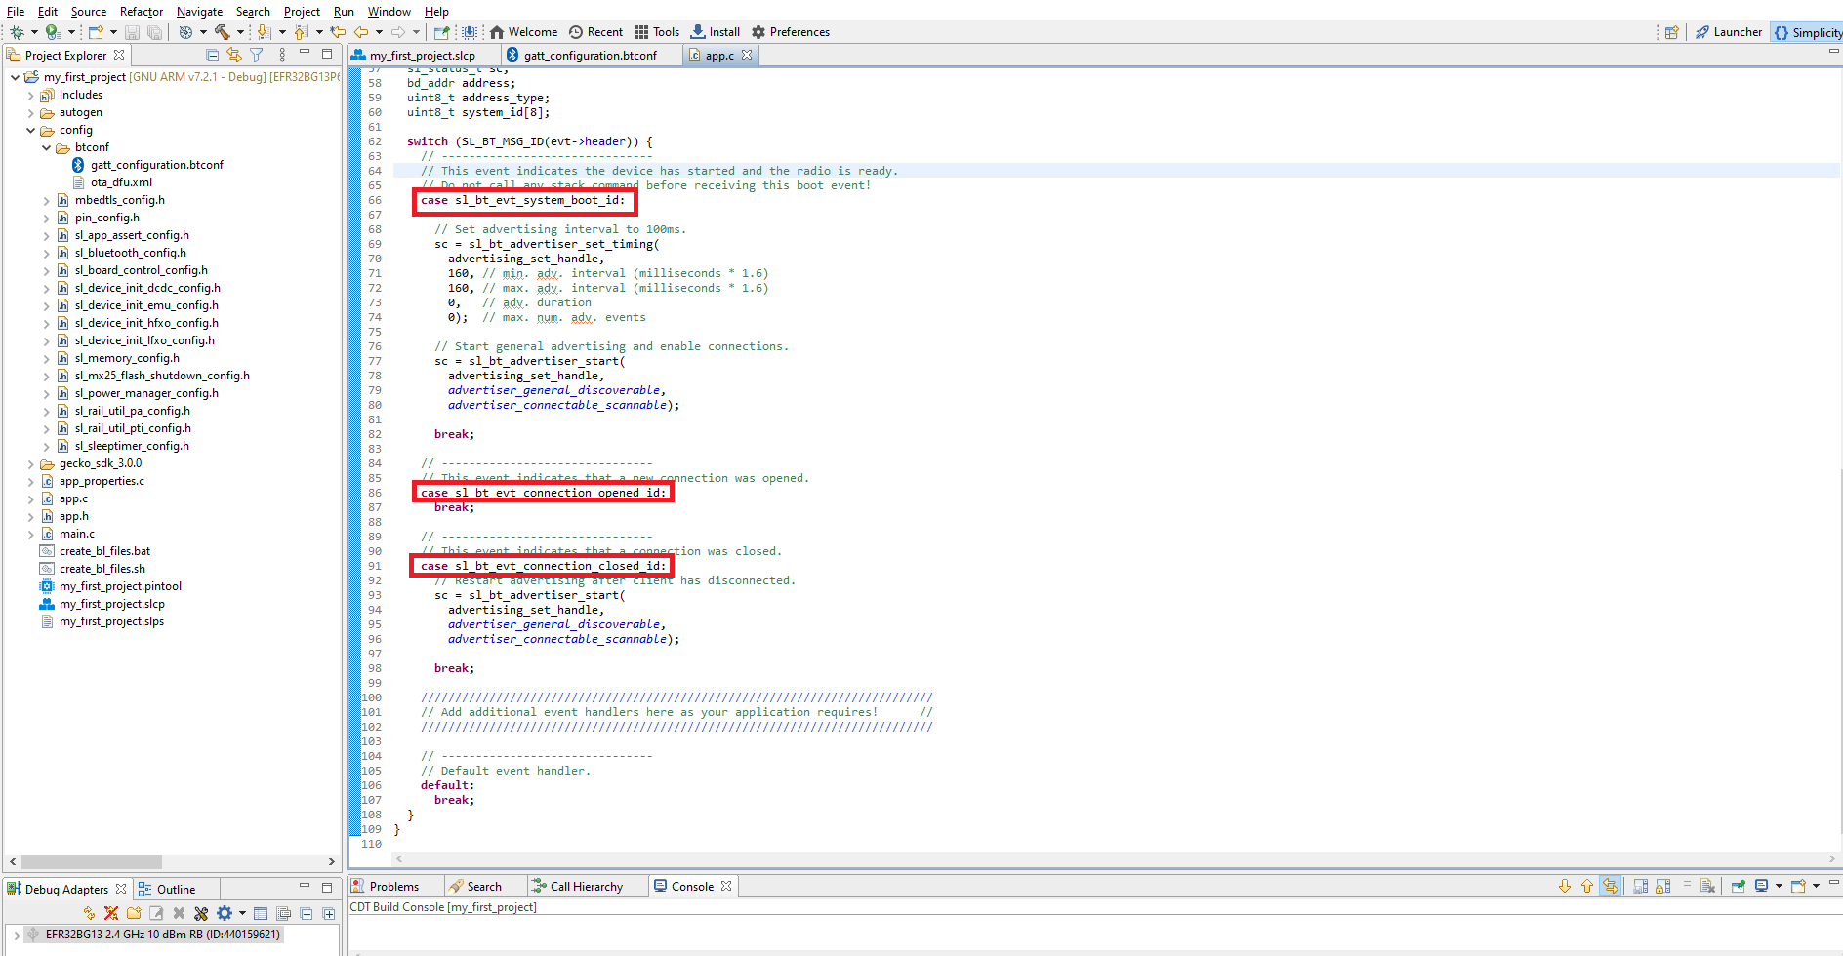Click the Run green play icon
The height and width of the screenshot is (956, 1843).
click(x=53, y=32)
